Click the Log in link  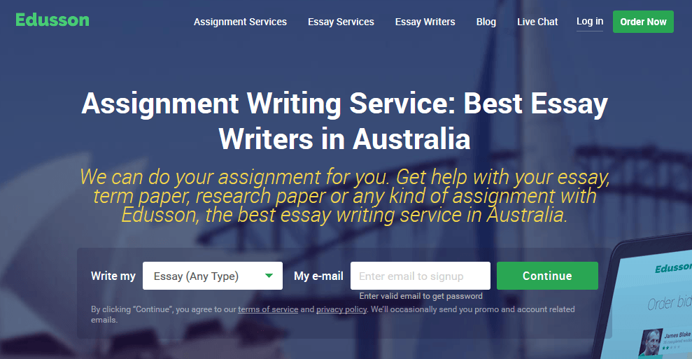(x=590, y=21)
